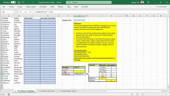Click cell containing Worthington
This screenshot has width=170, height=96.
pos(19,74)
